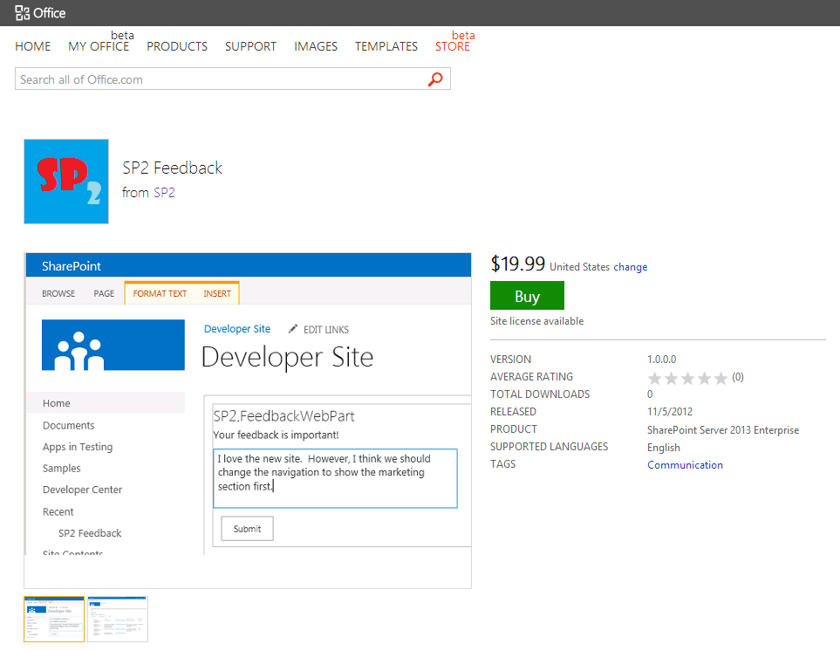Go to the SUPPORT section
Screen dimensions: 840x651
point(250,46)
